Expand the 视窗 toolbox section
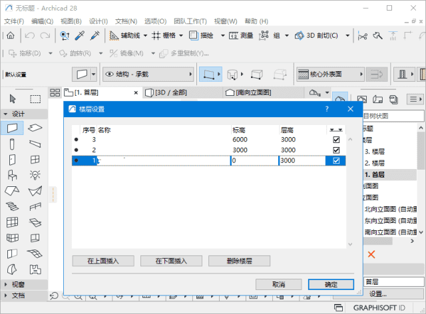The width and height of the screenshot is (426, 314). pos(6,284)
